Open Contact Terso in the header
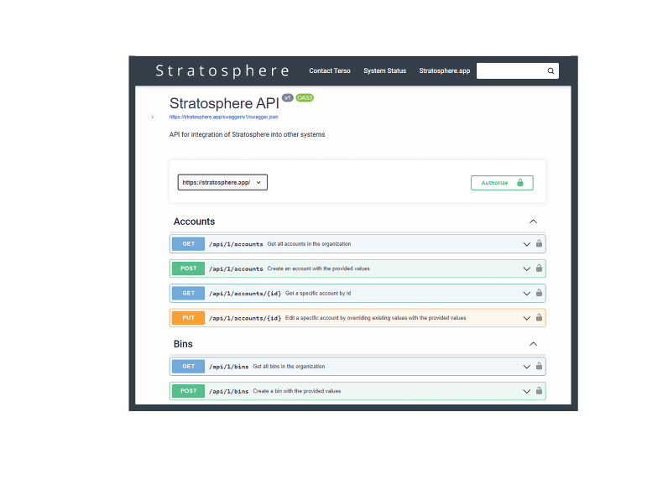This screenshot has height=485, width=647. (x=330, y=71)
